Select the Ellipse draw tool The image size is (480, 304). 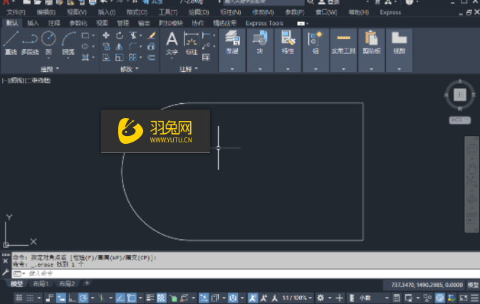point(85,46)
